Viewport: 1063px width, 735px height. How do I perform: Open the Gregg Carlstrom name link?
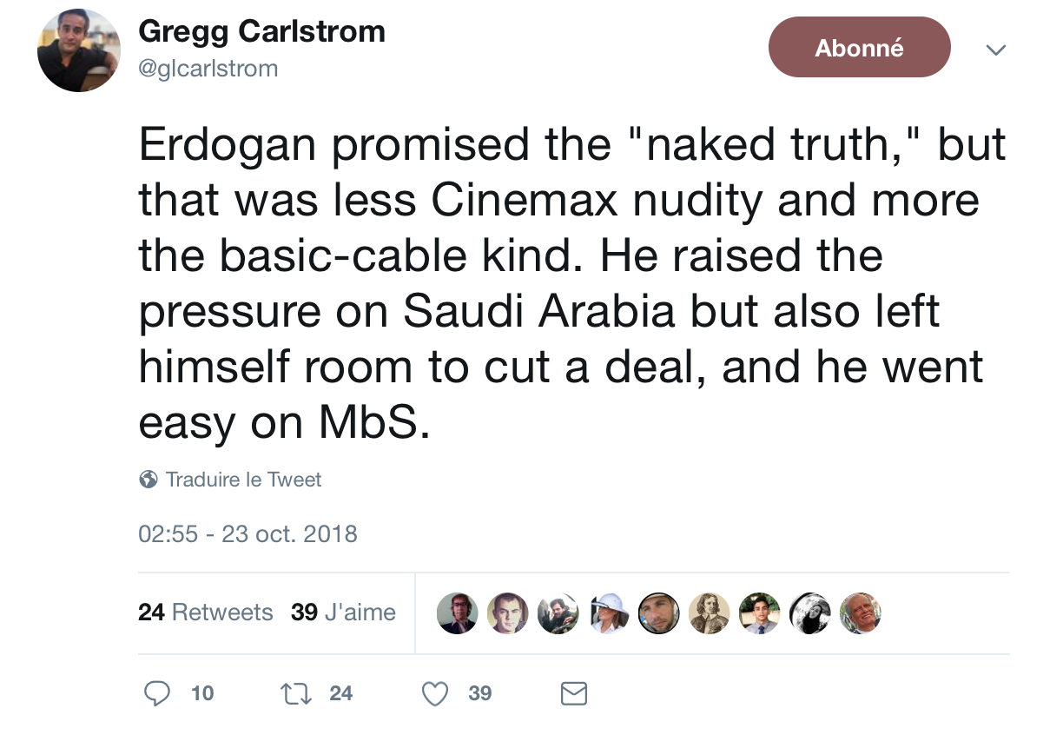tap(261, 32)
